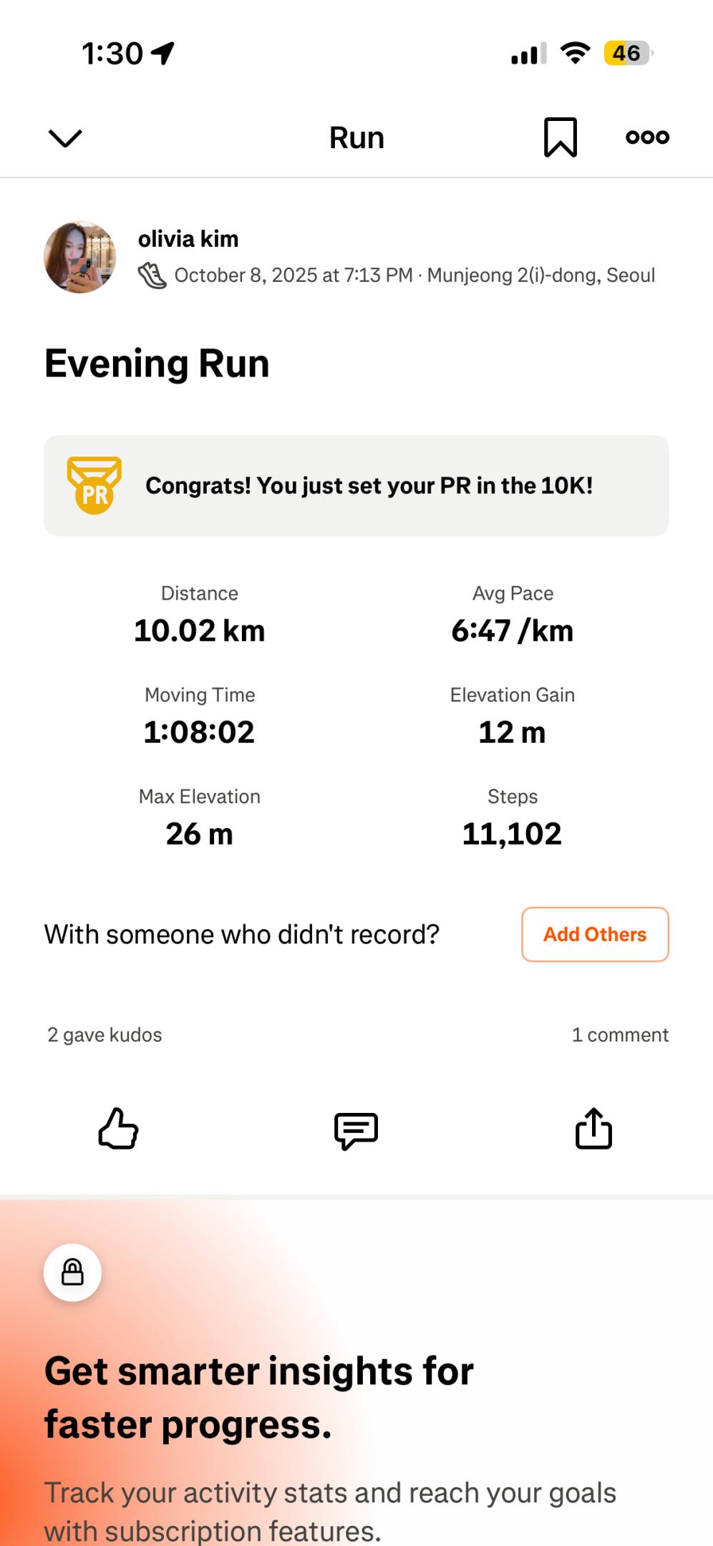The height and width of the screenshot is (1546, 713).
Task: Tap the Avg Pace 6:47 /km stat
Action: [x=513, y=631]
